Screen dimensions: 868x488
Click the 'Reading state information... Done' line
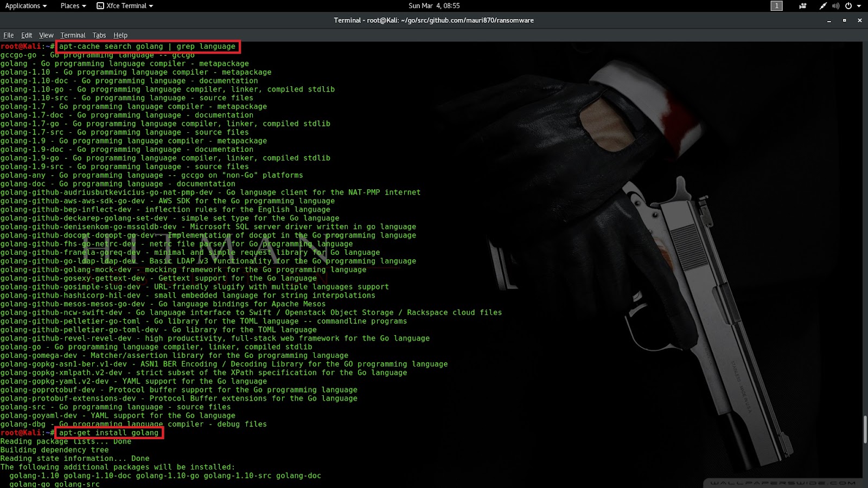(x=75, y=459)
